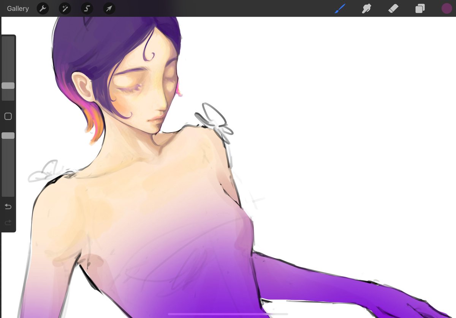Screen dimensions: 456x318
Task: Activate the Transform arrow tool
Action: 109,8
